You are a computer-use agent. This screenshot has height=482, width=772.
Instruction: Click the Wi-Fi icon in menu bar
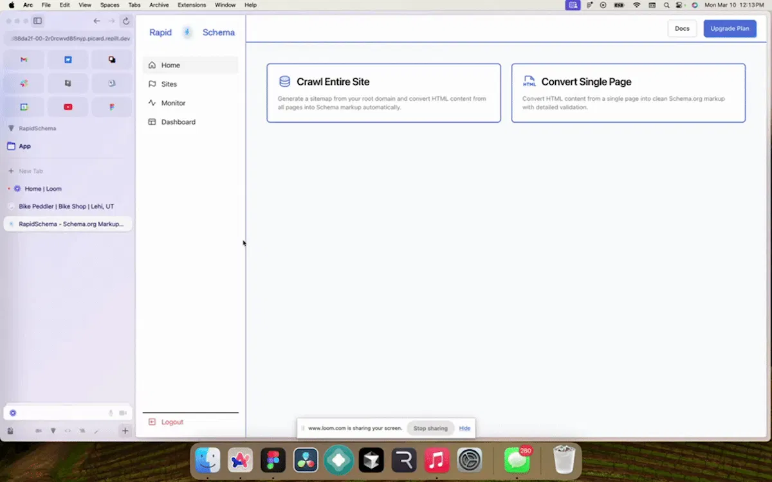(637, 4)
